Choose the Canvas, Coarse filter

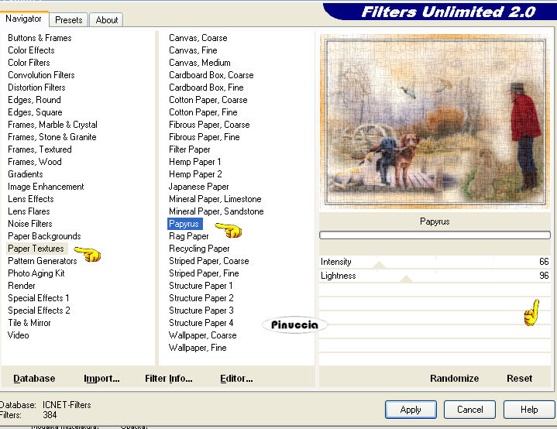coord(198,38)
